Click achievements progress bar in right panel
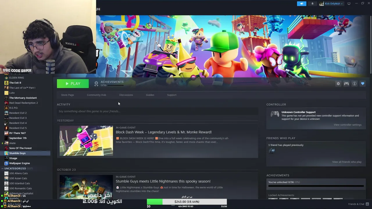 pos(316,186)
